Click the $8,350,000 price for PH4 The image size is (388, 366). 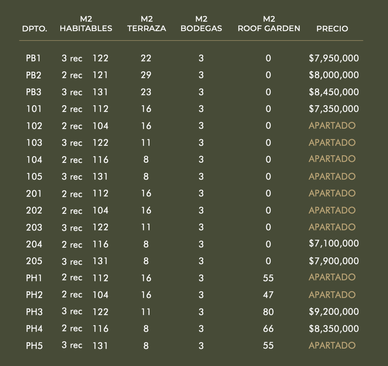334,329
